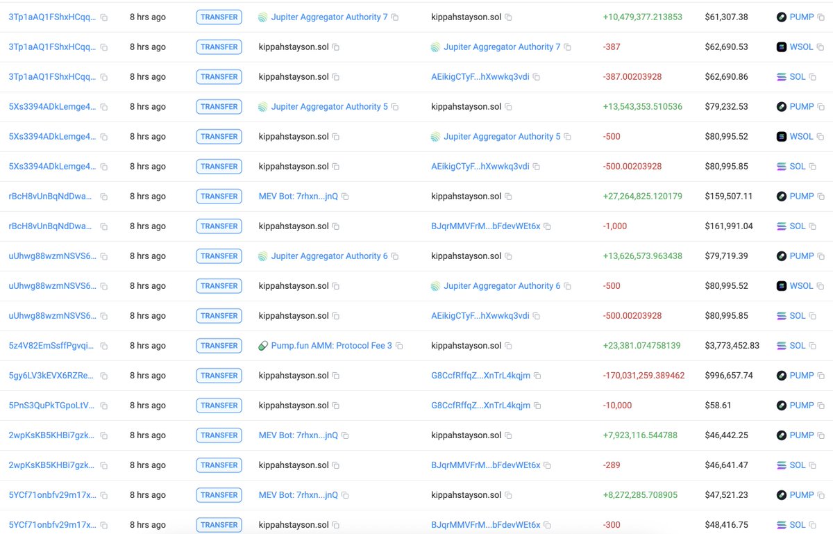The height and width of the screenshot is (534, 833).
Task: Copy G8CcfRffqZ address in the -170,031,259.389462 row
Action: point(537,376)
